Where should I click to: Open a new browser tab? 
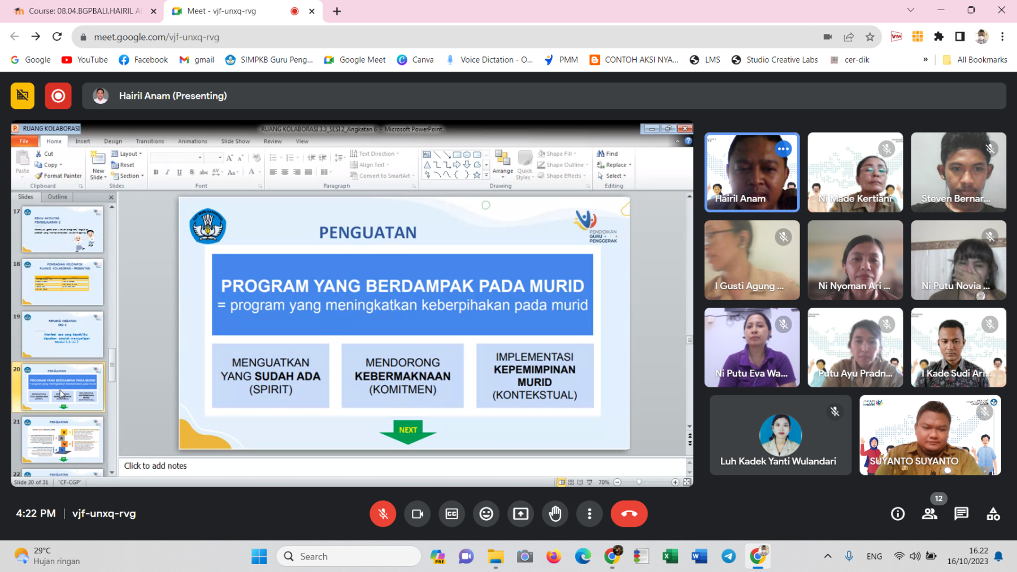pos(337,11)
